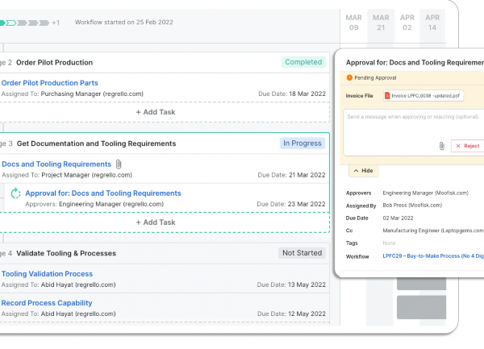Click the Bob Press (Moofisk.com) Assigned By value
This screenshot has width=484, height=349.
pyautogui.click(x=412, y=206)
